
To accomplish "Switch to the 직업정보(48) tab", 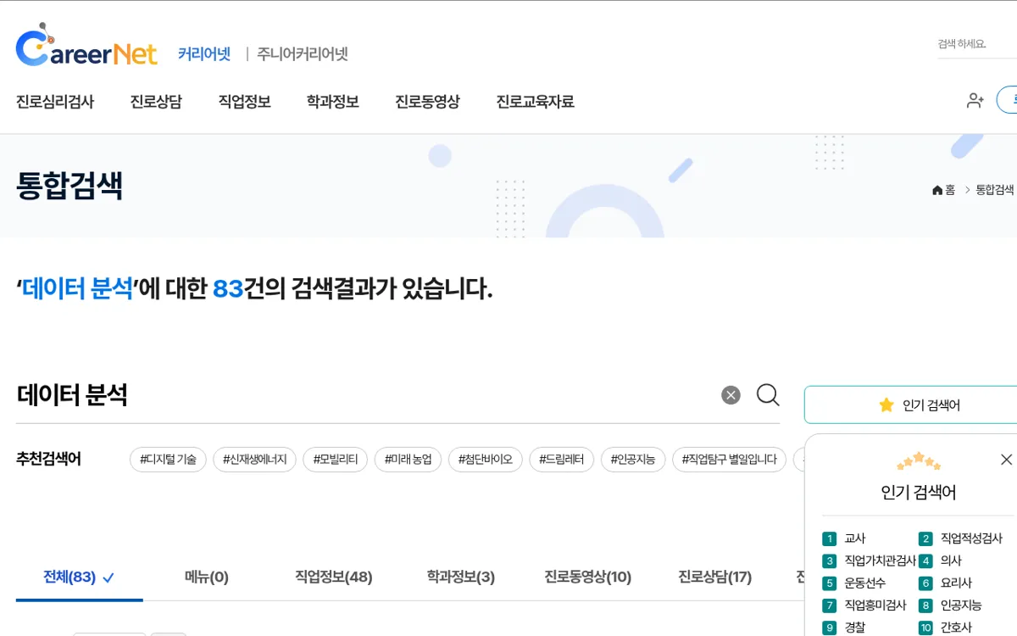I will (334, 577).
